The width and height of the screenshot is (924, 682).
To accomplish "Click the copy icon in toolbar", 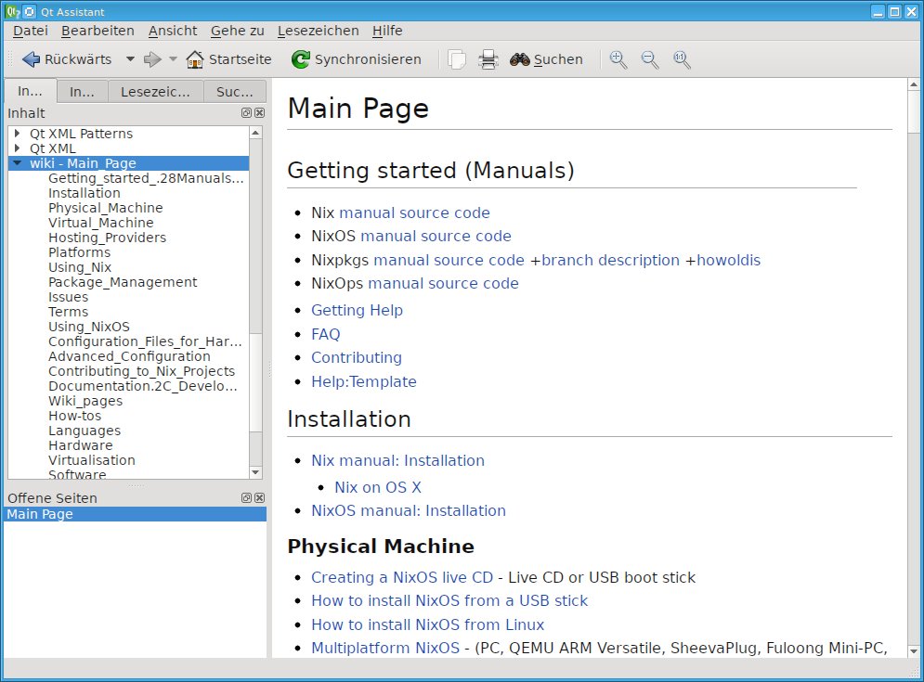I will click(x=456, y=59).
